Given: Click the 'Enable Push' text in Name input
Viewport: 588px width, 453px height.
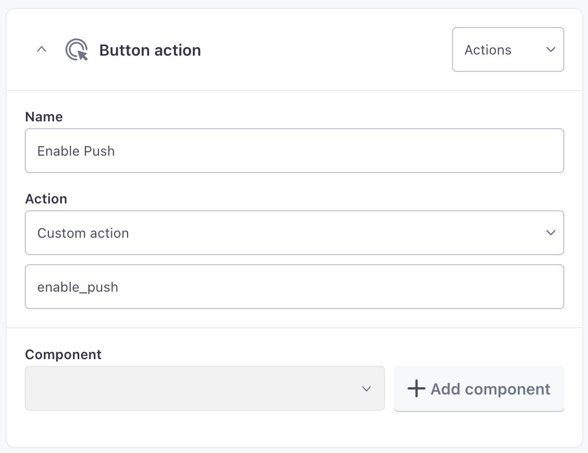Looking at the screenshot, I should point(76,151).
